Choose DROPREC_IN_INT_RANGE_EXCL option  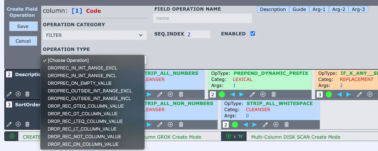[x=92, y=68]
